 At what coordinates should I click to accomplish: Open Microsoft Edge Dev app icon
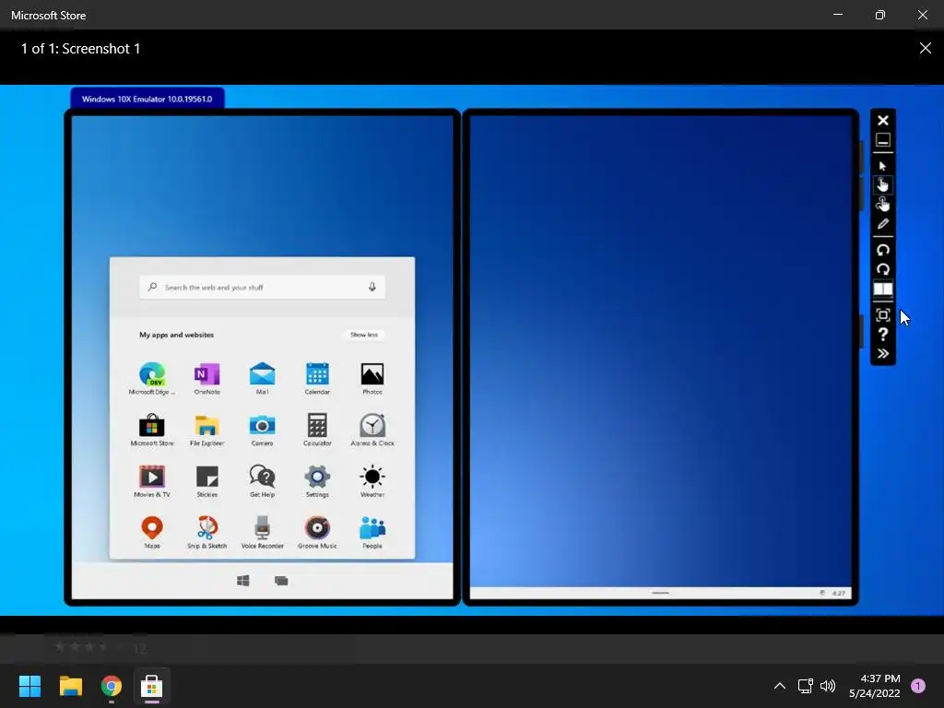pos(152,374)
